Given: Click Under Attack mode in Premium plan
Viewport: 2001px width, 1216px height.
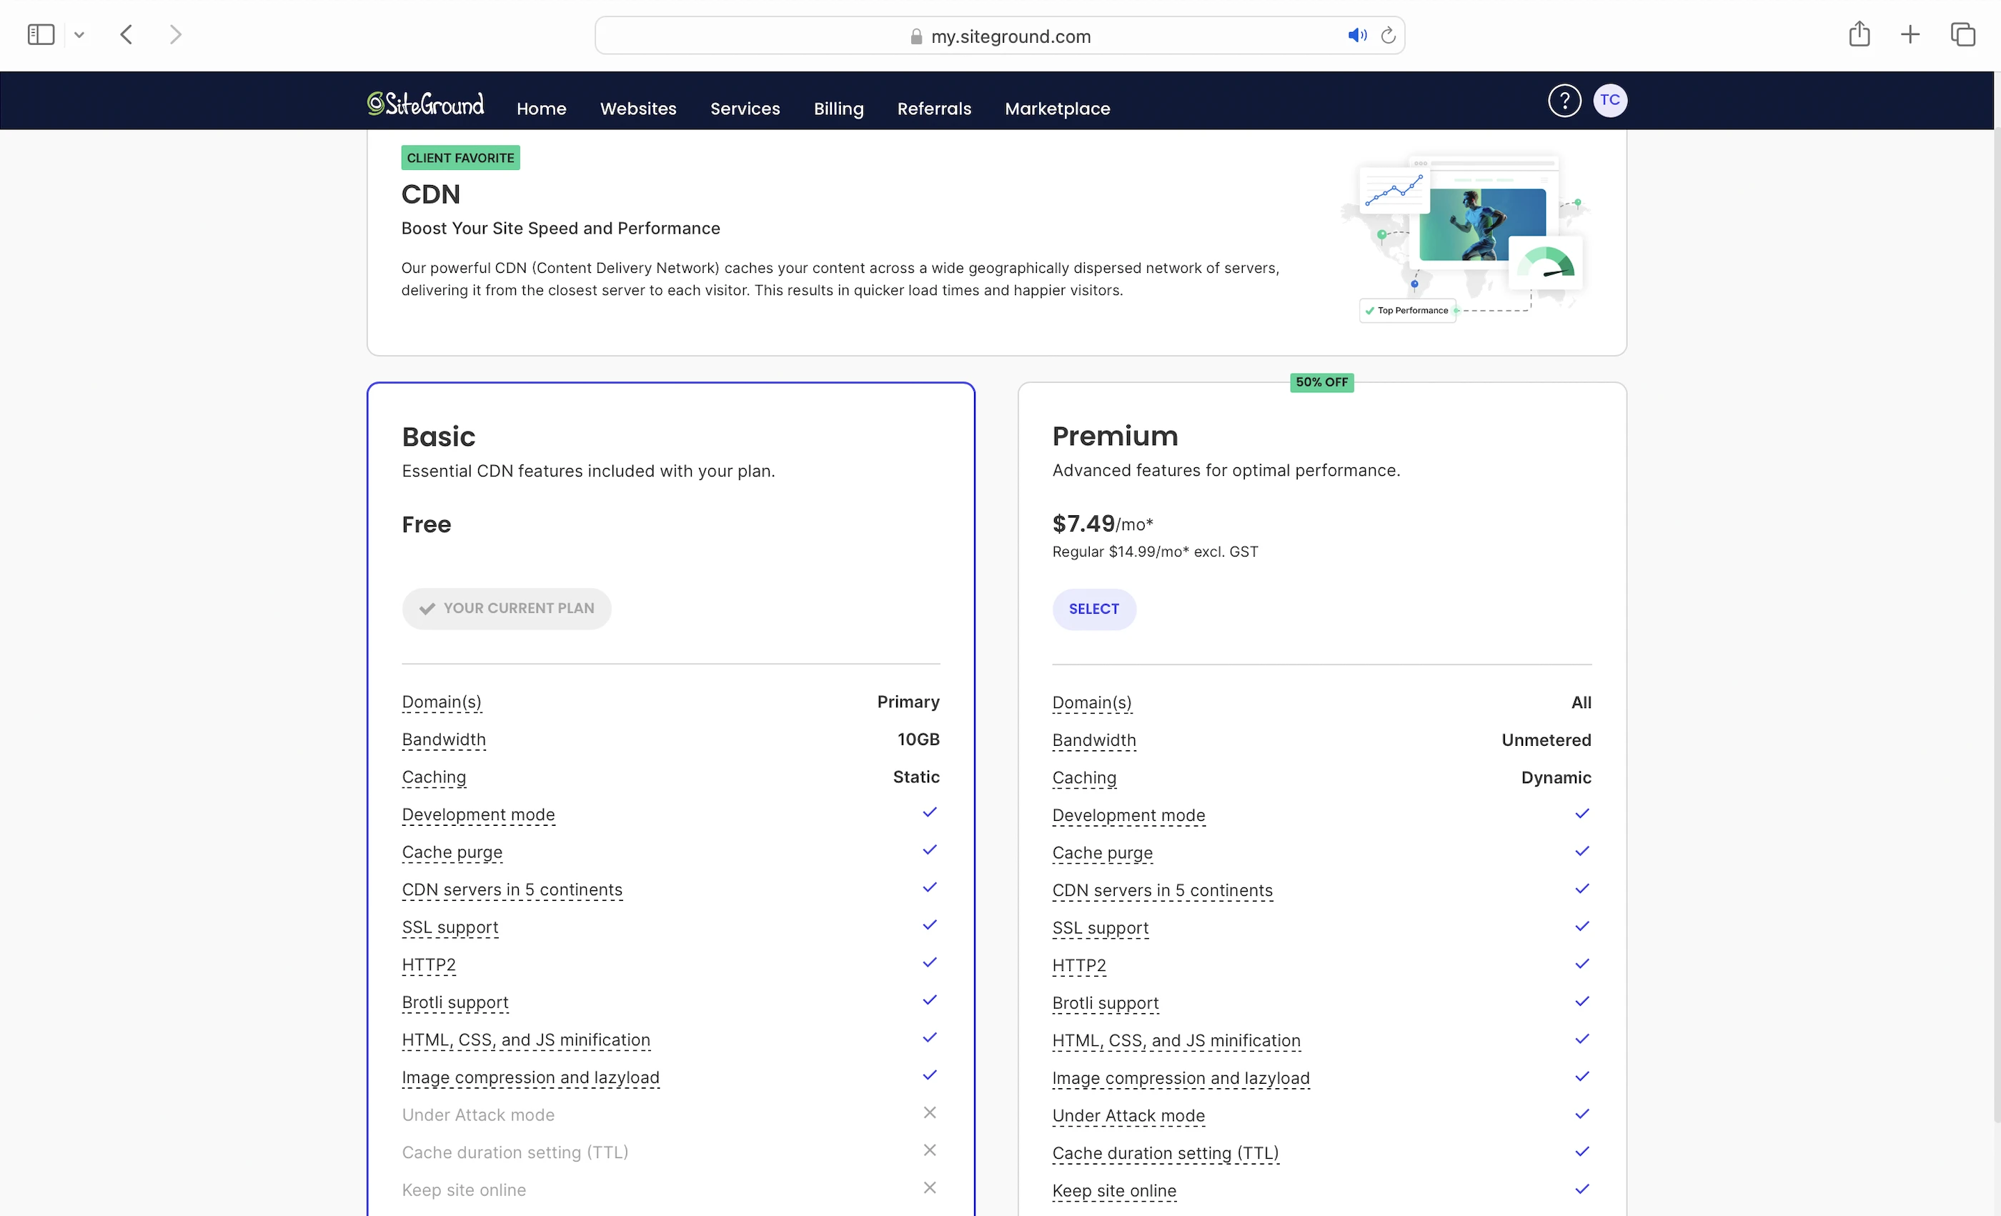Looking at the screenshot, I should (x=1128, y=1115).
